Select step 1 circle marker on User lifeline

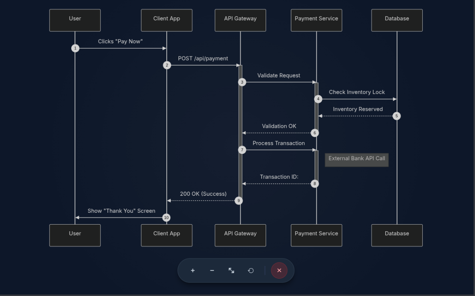(x=75, y=48)
